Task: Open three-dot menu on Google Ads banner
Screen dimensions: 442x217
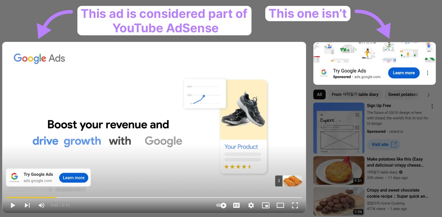Action: (427, 73)
